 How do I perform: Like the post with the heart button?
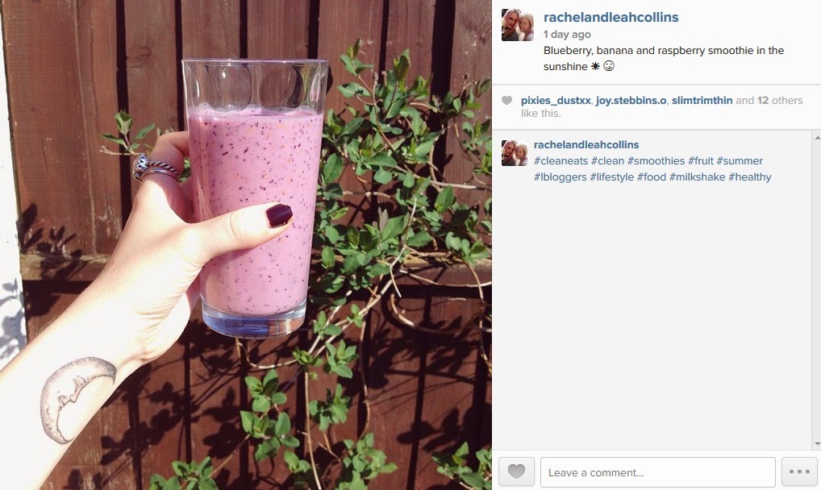coord(516,471)
